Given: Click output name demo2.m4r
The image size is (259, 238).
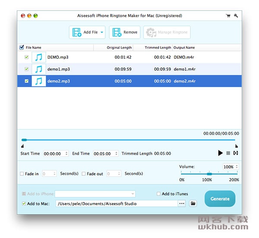Looking at the screenshot, I should 184,81.
